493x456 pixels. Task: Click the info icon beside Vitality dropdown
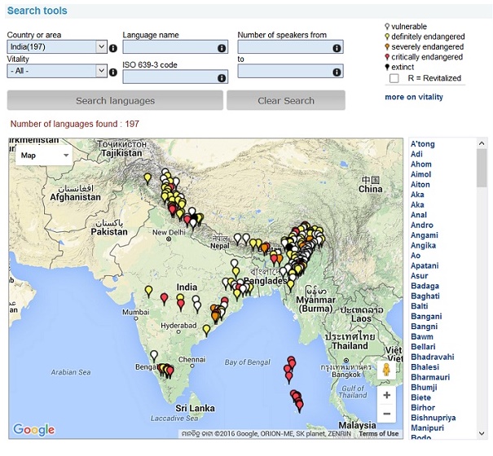point(113,72)
